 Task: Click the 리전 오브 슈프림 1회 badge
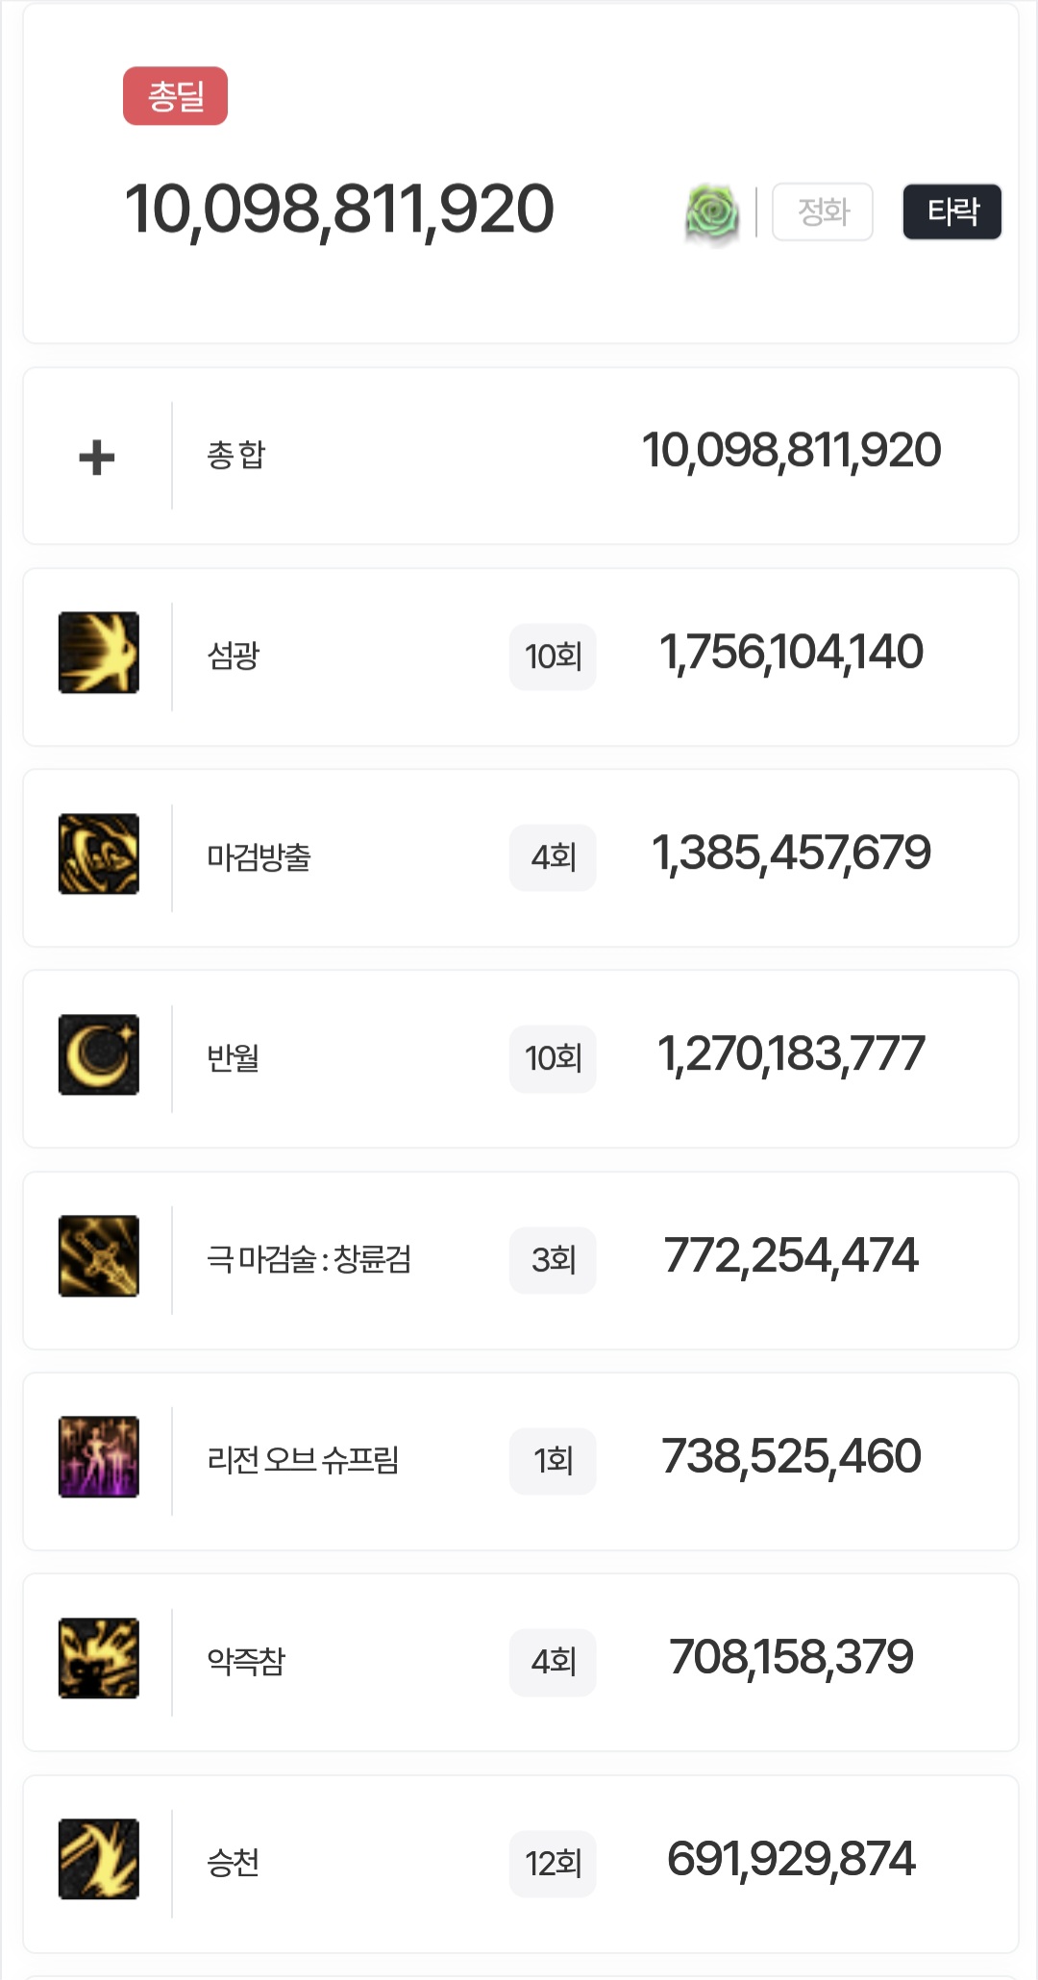click(x=553, y=1461)
